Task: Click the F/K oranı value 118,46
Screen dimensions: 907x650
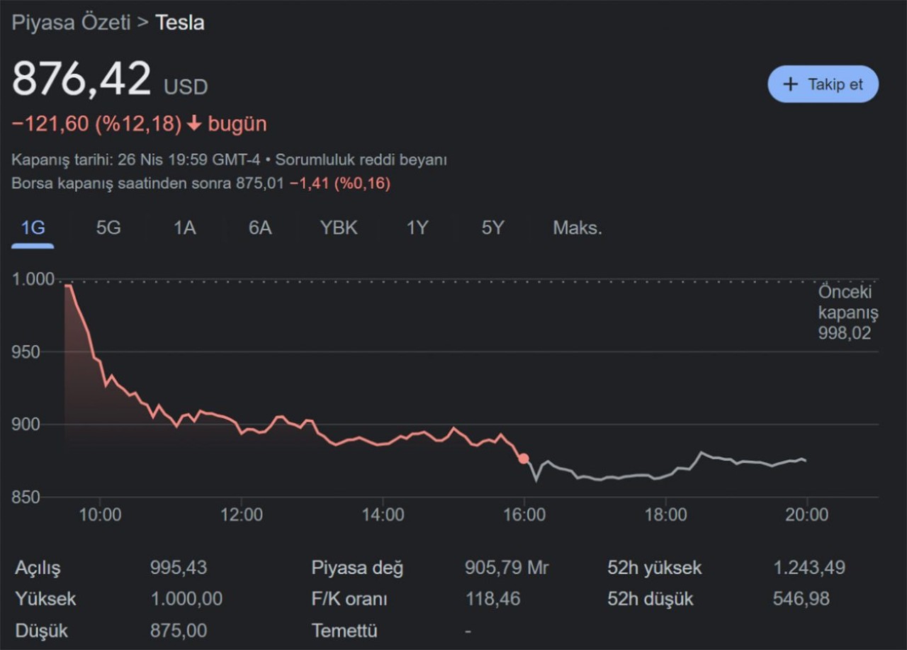Action: pos(492,599)
